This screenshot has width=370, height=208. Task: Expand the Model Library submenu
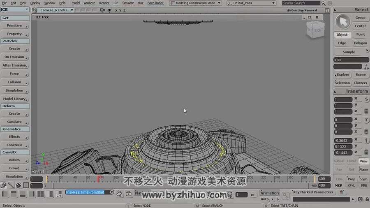coord(15,99)
